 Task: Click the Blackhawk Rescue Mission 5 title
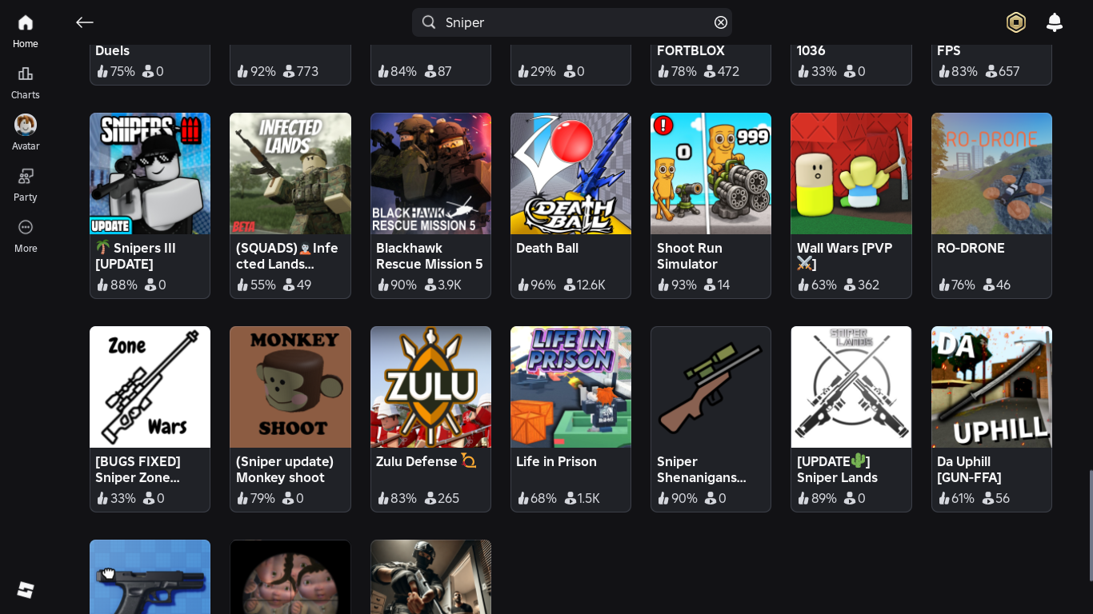click(430, 256)
